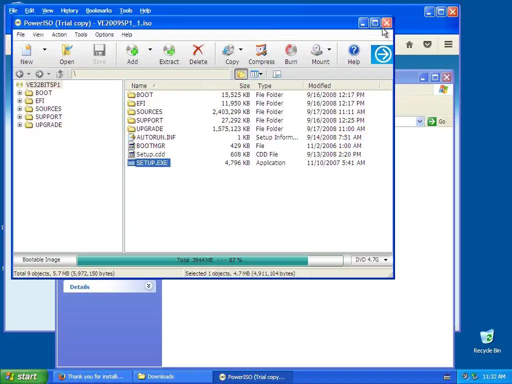
Task: Click the Burn toolbar icon
Action: [291, 54]
